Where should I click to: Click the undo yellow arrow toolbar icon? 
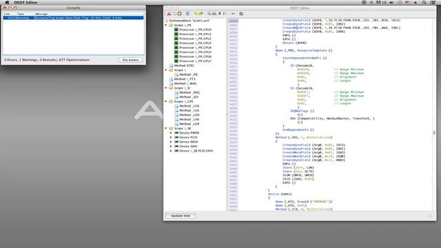[x=196, y=14]
